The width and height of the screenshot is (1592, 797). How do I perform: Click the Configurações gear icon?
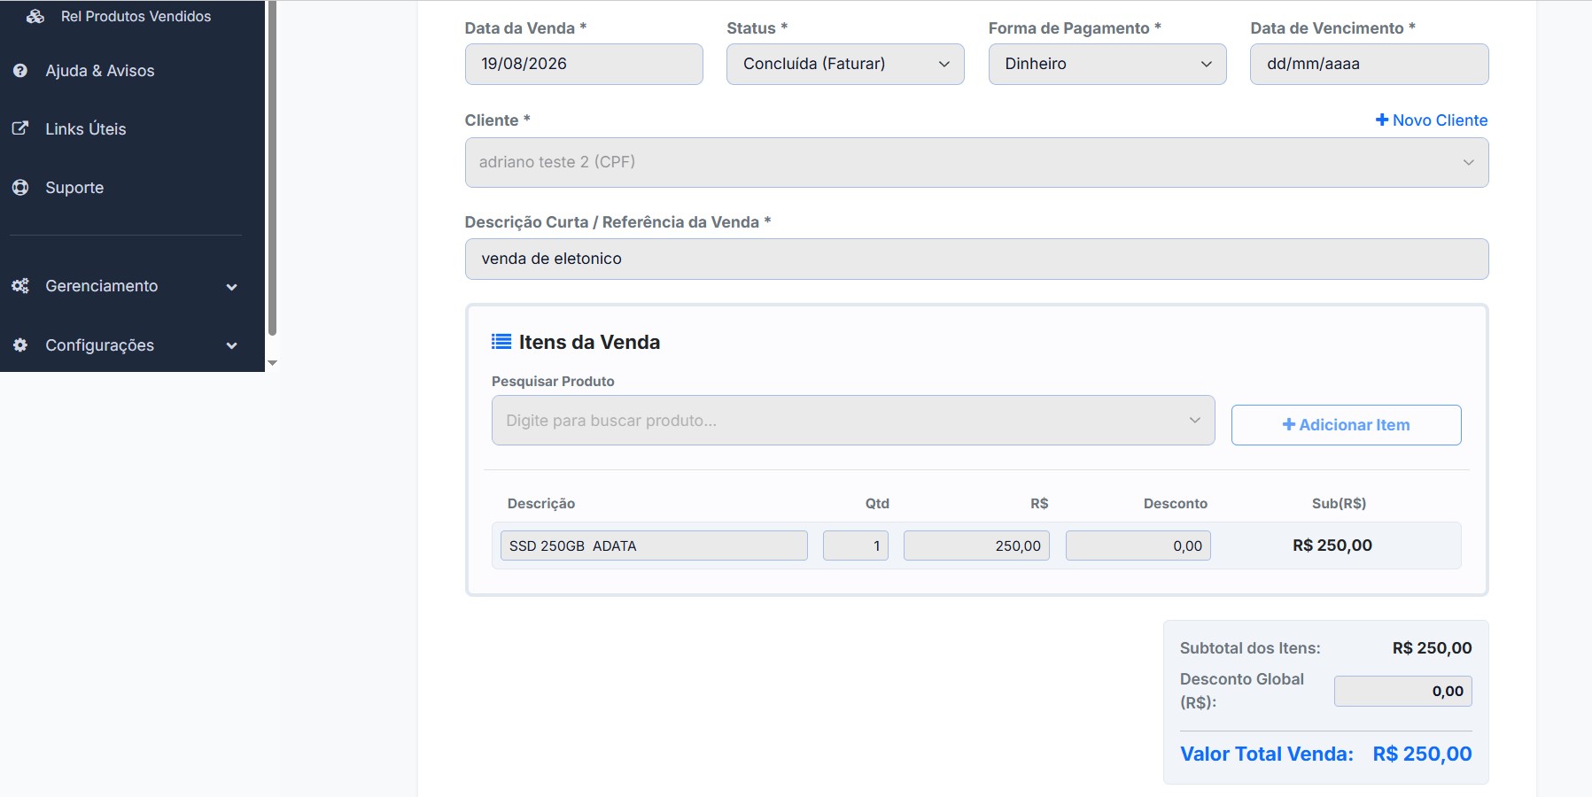(20, 344)
